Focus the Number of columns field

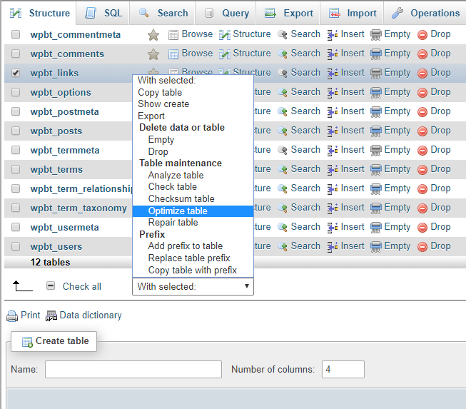(x=343, y=369)
